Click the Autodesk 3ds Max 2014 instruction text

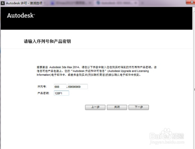coord(97,71)
